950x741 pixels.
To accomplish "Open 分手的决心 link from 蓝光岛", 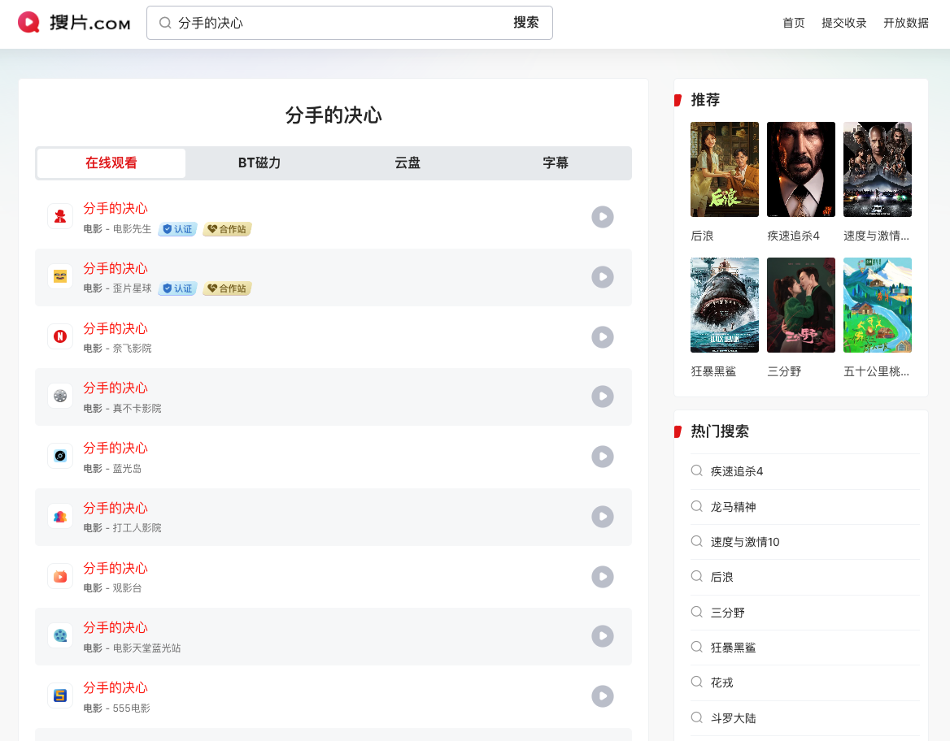I will (115, 448).
